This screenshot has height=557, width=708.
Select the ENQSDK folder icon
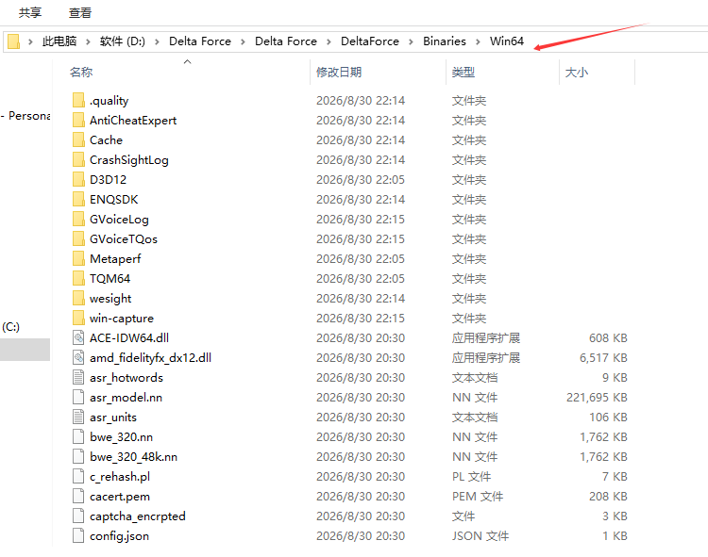point(78,199)
